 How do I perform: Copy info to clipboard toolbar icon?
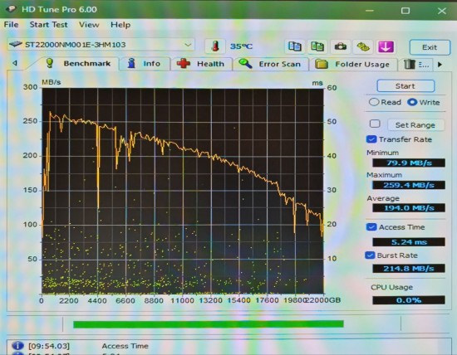point(294,46)
